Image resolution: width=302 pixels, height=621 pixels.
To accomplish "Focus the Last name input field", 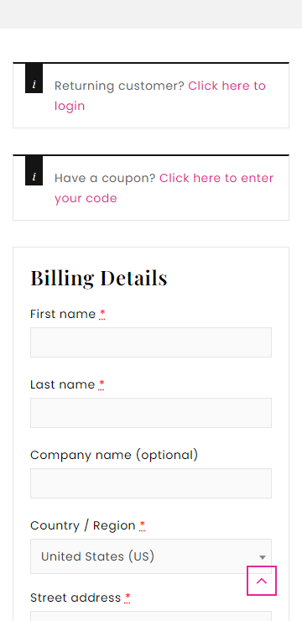I will click(151, 413).
